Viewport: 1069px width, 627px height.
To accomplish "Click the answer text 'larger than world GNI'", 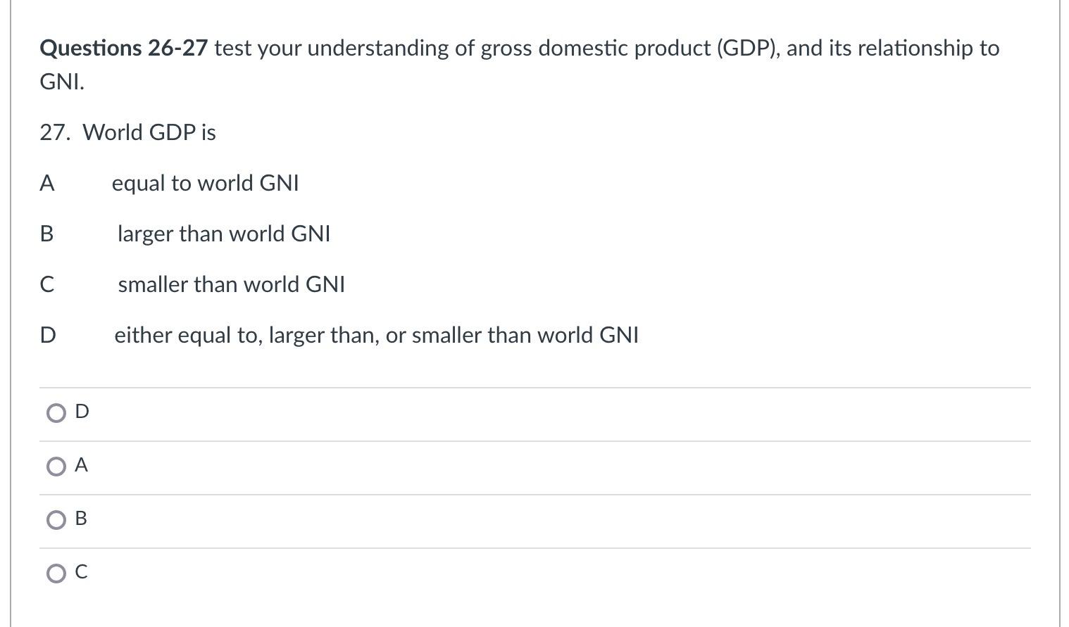I will (x=225, y=234).
